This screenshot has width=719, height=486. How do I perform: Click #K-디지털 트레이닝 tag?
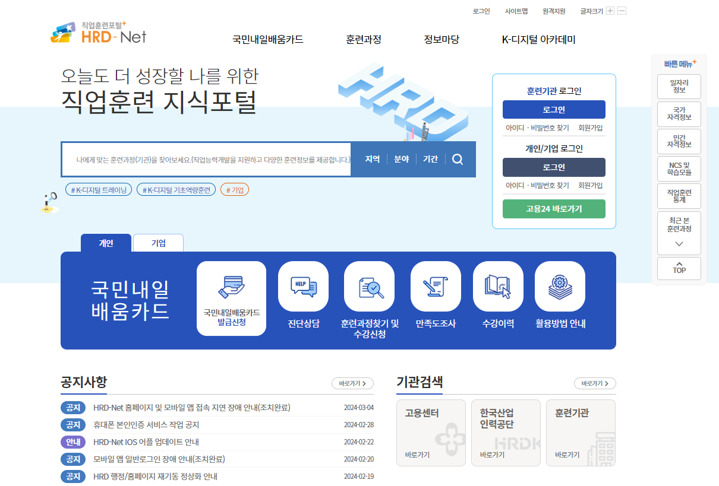click(x=99, y=190)
